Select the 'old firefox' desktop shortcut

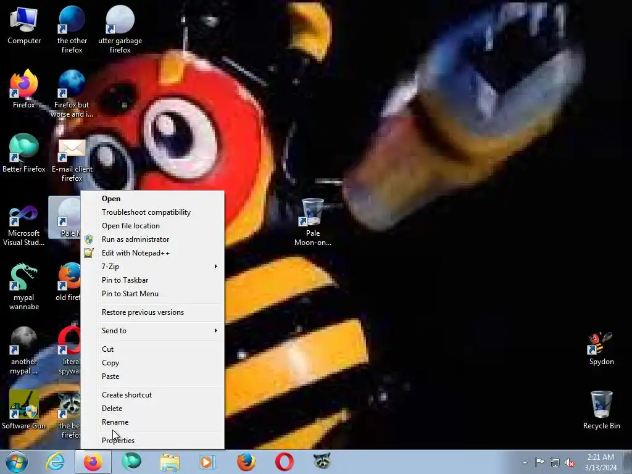[69, 282]
